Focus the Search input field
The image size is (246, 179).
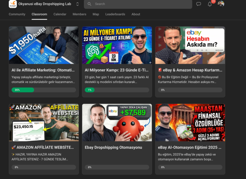click(138, 4)
